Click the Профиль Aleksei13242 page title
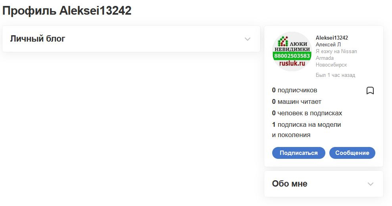Viewport: 392px width, 206px height. click(67, 11)
